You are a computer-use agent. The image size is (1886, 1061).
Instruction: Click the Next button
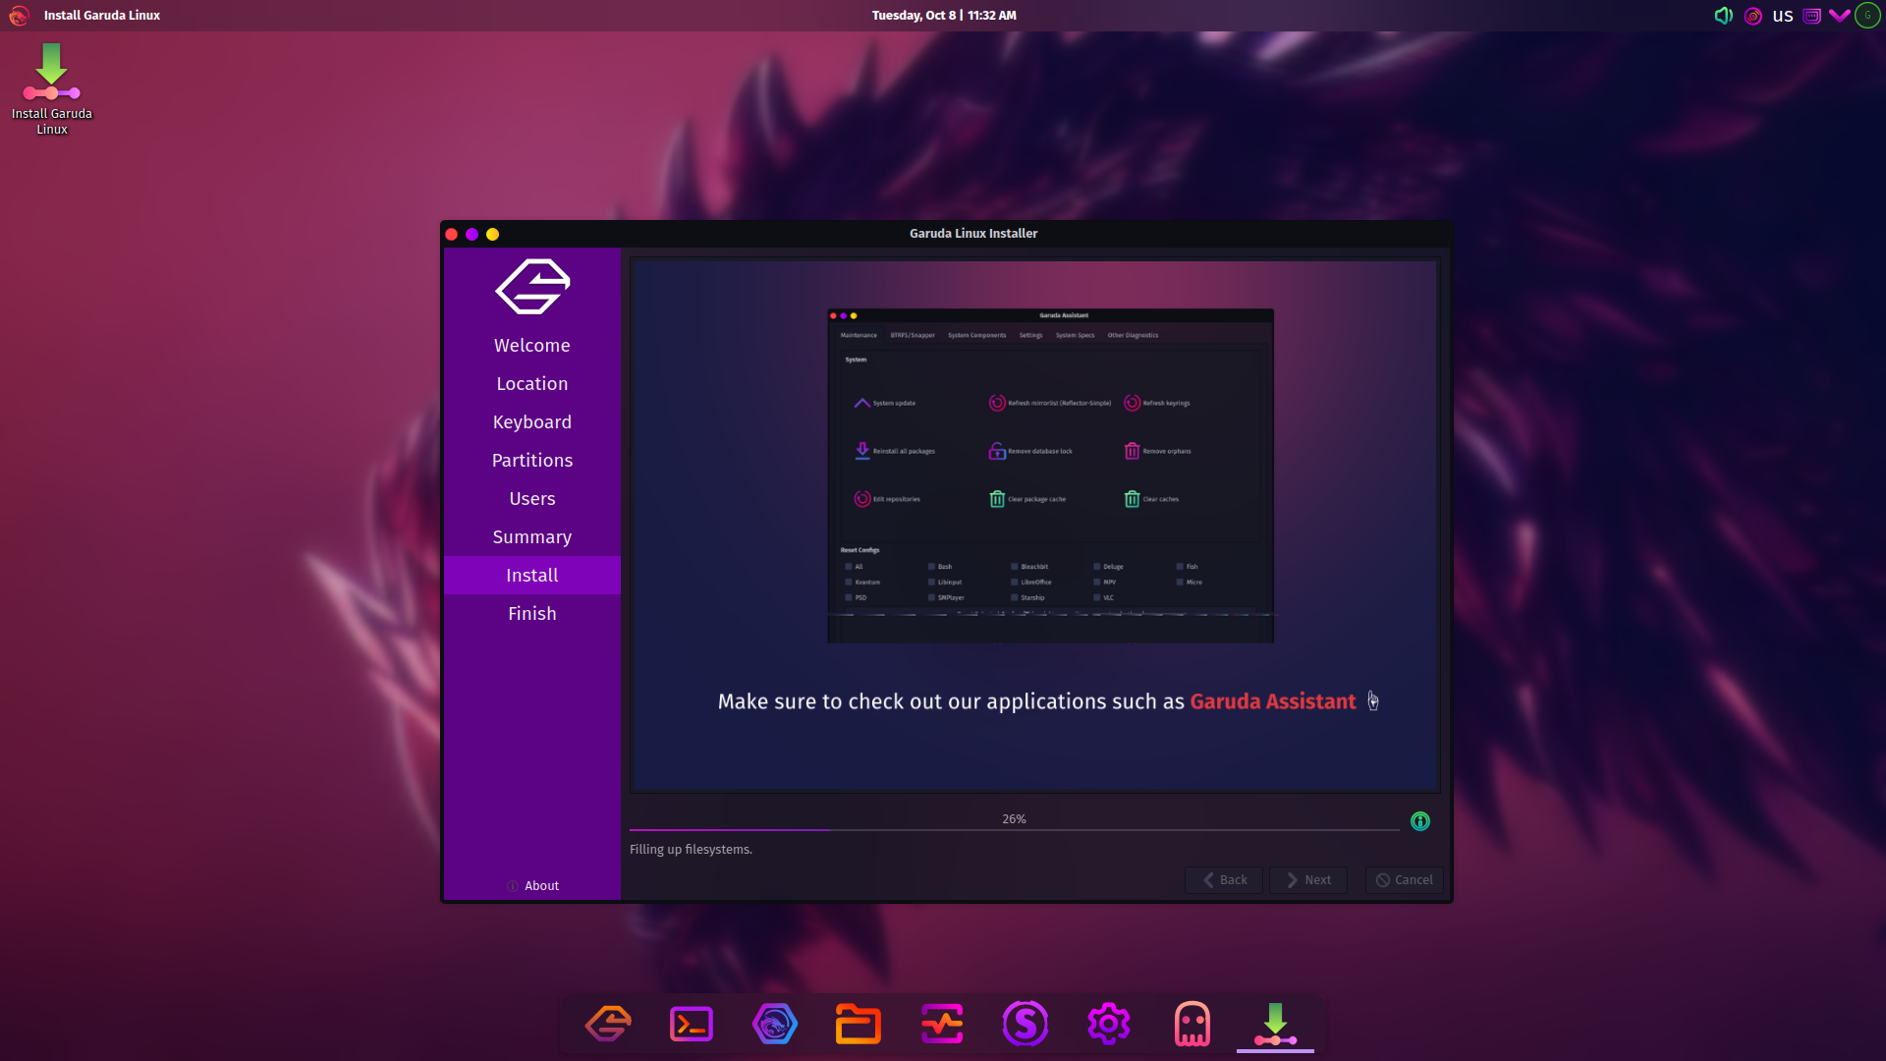[1308, 880]
